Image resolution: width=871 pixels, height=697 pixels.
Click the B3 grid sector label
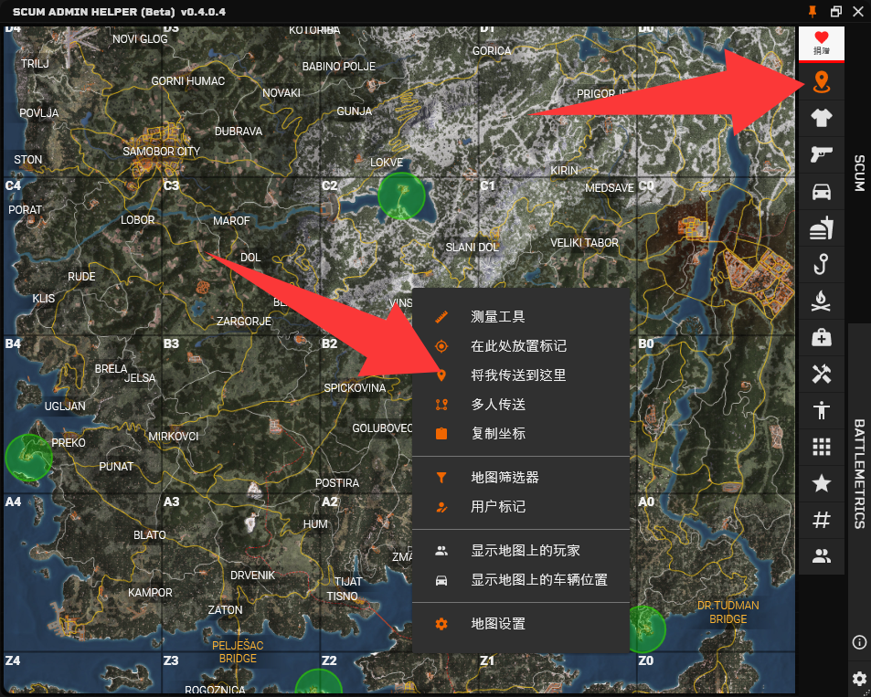[x=171, y=343]
